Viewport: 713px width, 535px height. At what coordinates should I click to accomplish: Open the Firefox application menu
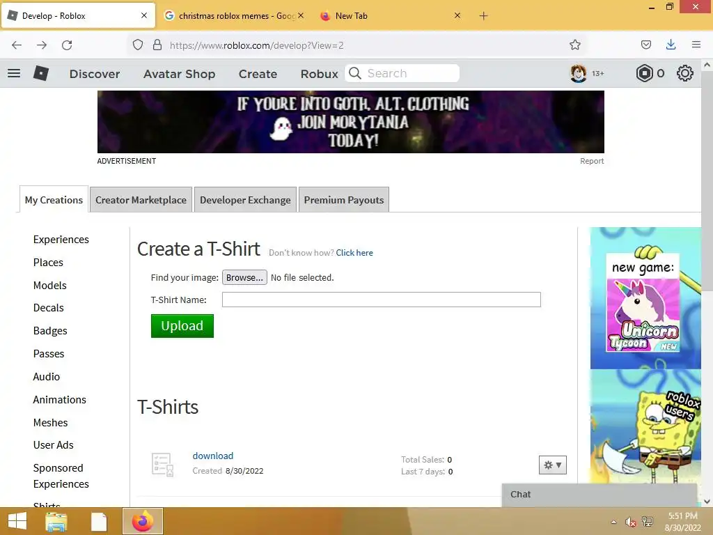tap(696, 45)
